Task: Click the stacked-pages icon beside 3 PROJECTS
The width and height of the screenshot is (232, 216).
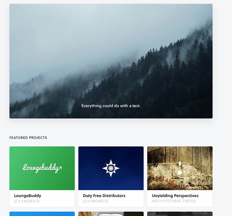Action: [x=15, y=201]
